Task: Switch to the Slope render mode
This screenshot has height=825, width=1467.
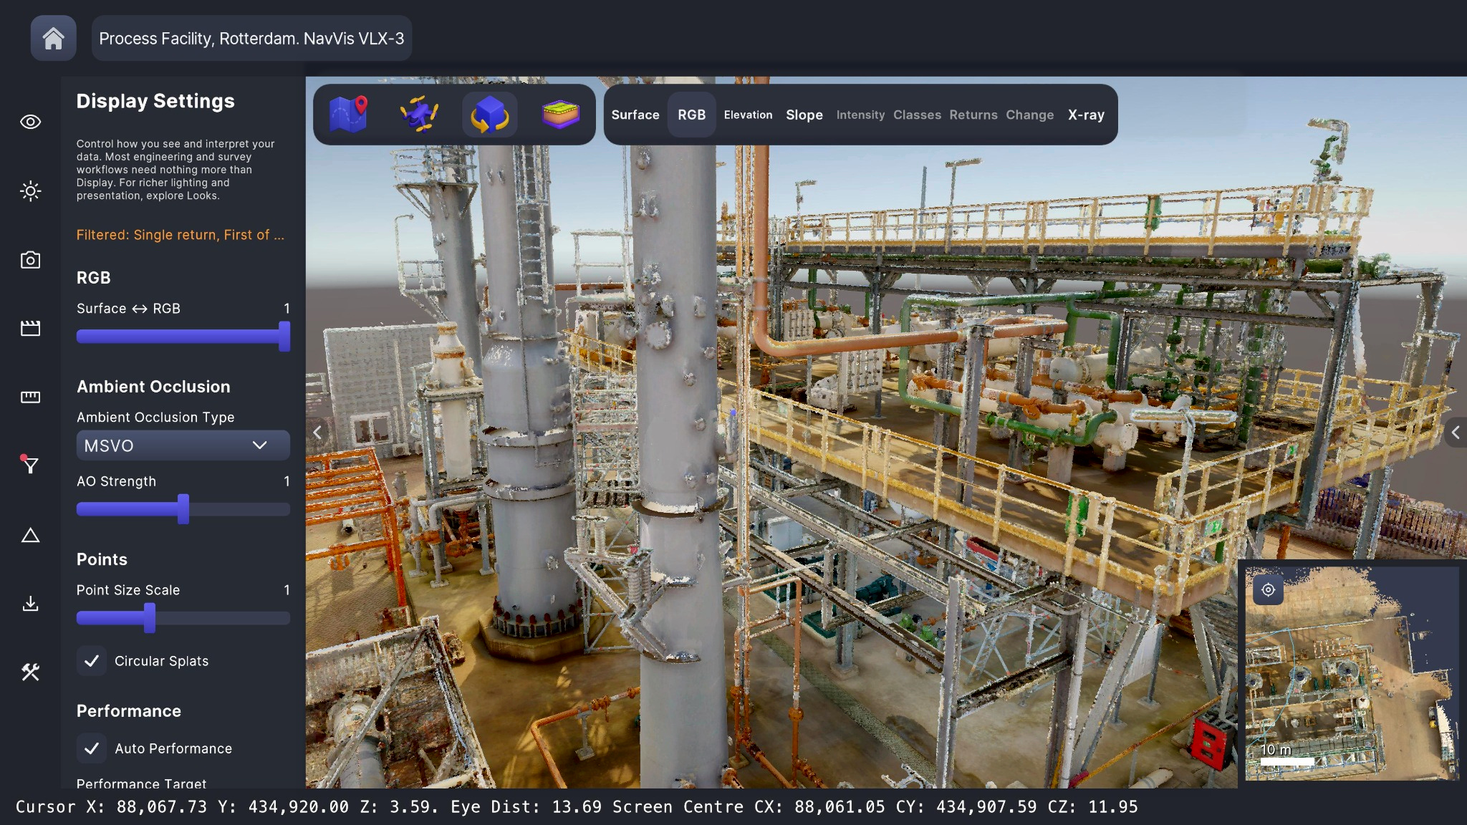Action: coord(804,115)
